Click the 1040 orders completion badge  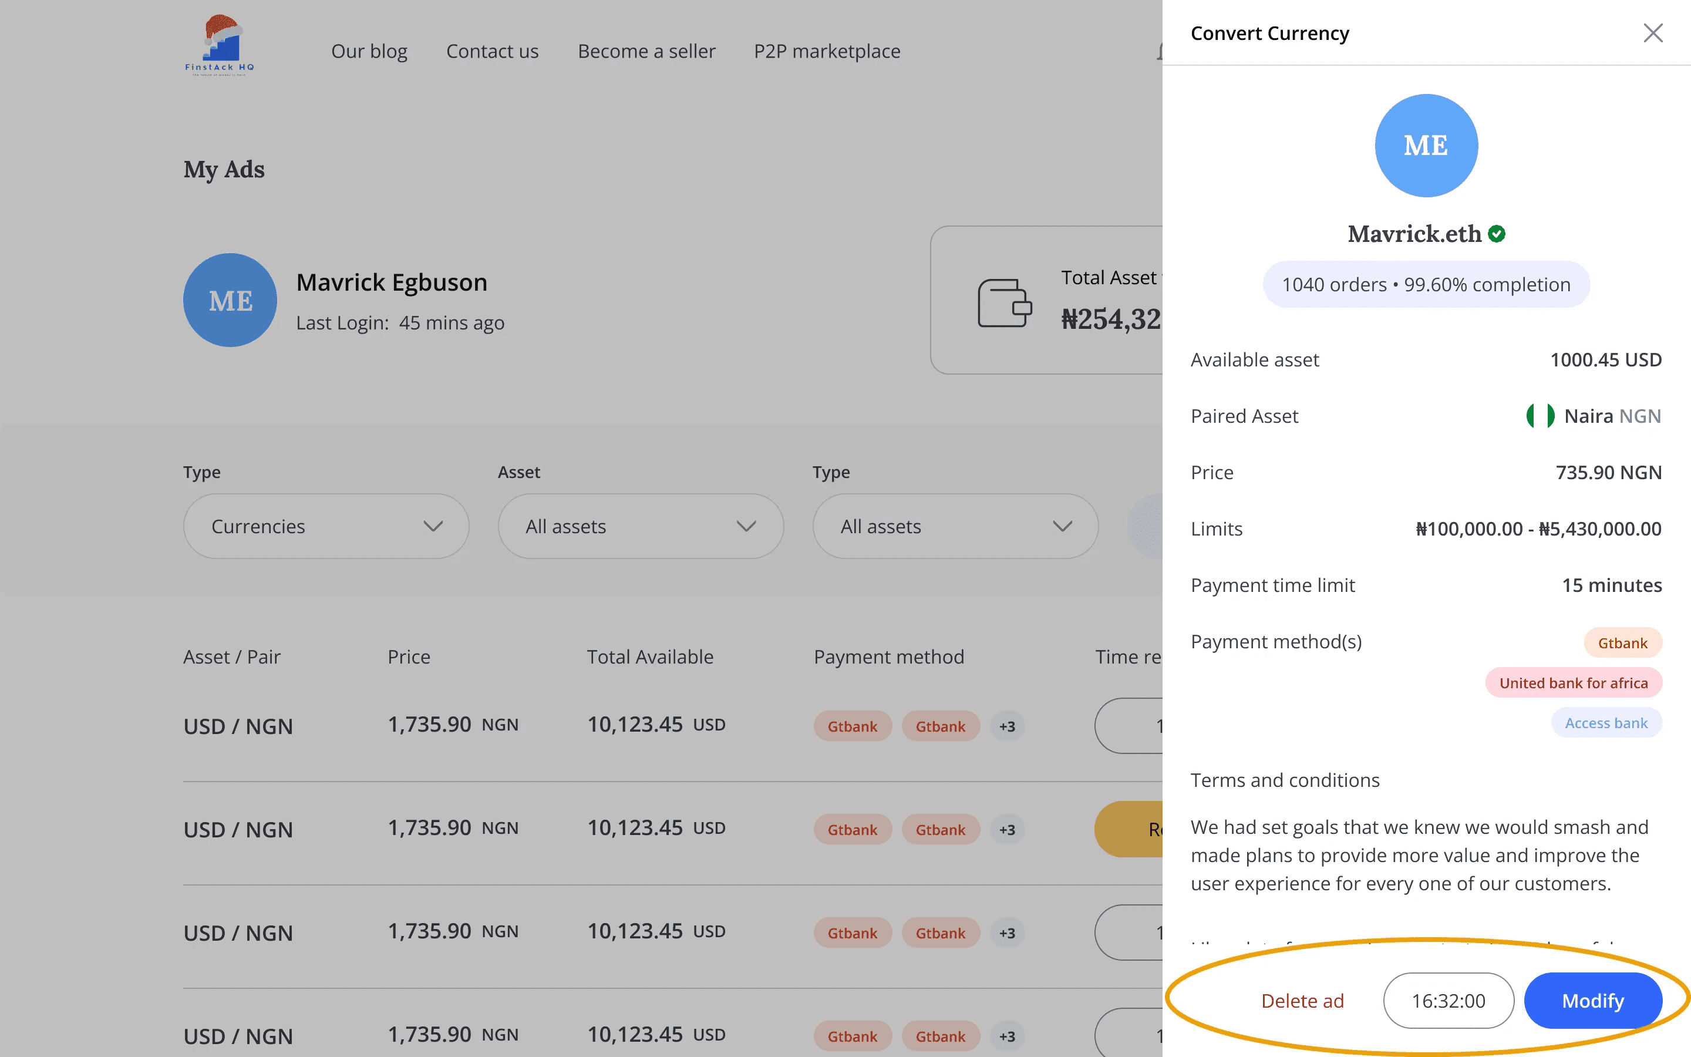(x=1426, y=285)
